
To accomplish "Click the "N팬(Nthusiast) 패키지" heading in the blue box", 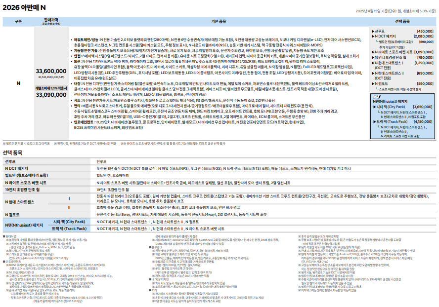I will (x=390, y=102).
